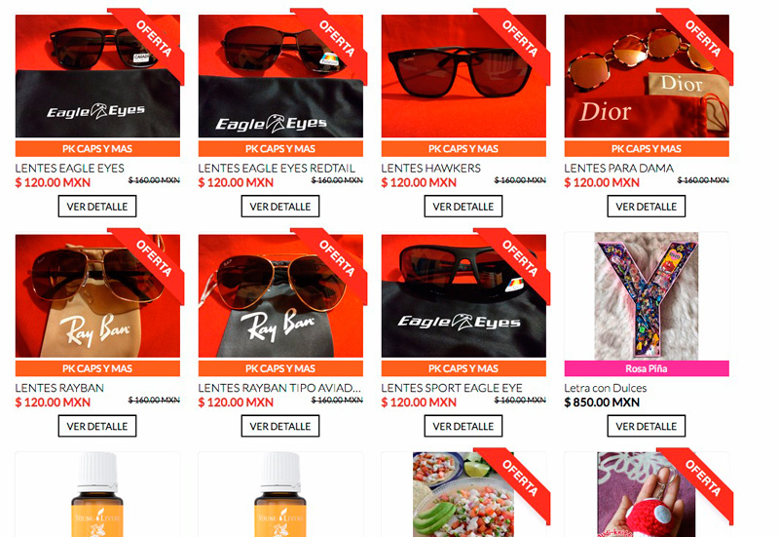Select the first Young Living oil bottle
779x537 pixels.
point(97,494)
